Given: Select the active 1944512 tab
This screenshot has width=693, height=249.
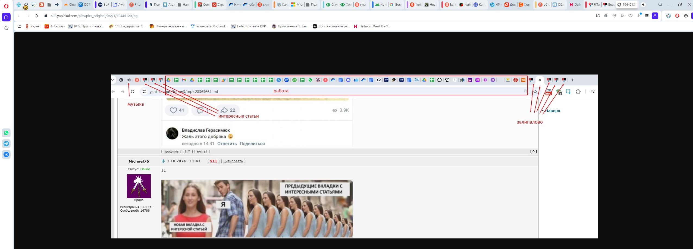Looking at the screenshot, I should click(627, 5).
